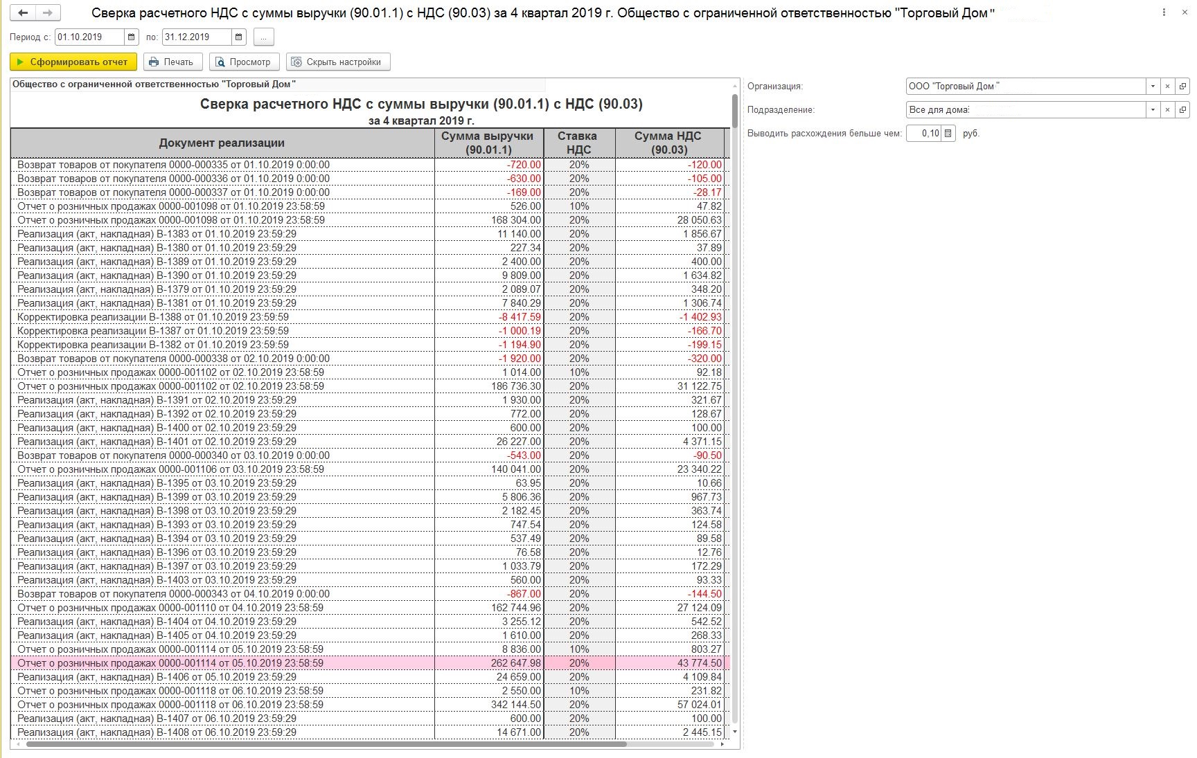Click revenue value 342 144.50
This screenshot has height=758, width=1197.
pos(516,705)
